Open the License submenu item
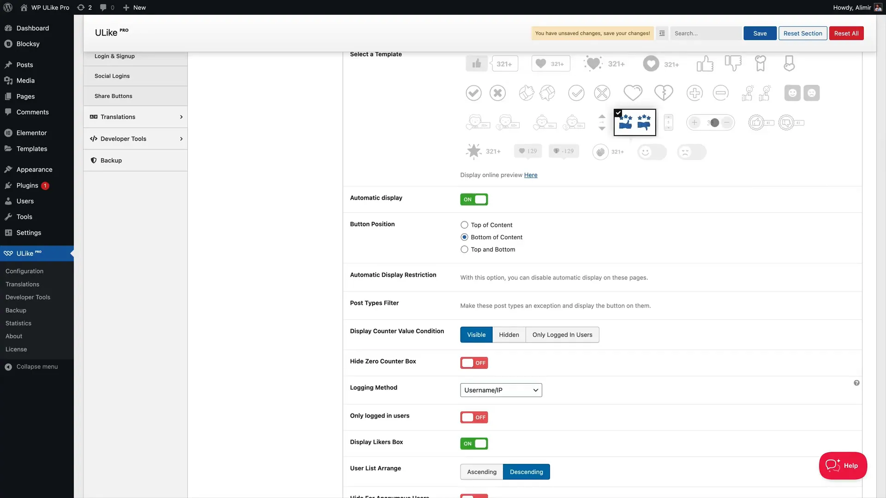This screenshot has height=498, width=886. pos(16,349)
